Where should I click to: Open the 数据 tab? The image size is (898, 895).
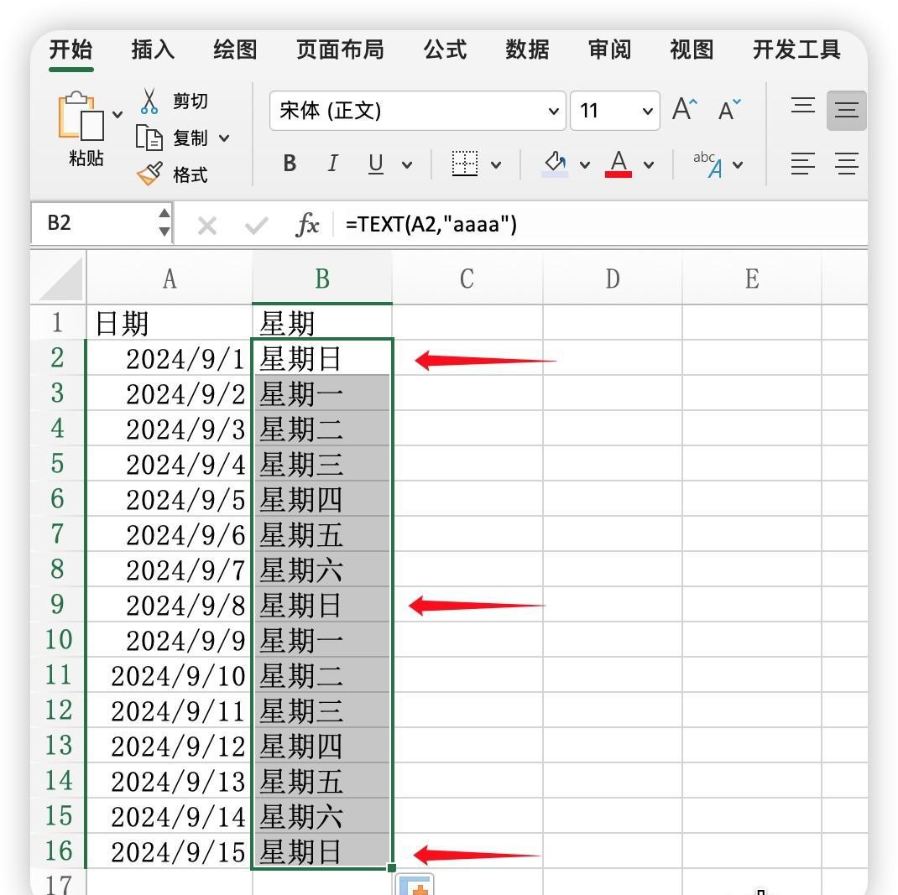527,49
